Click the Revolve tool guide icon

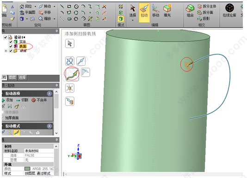tap(70, 61)
